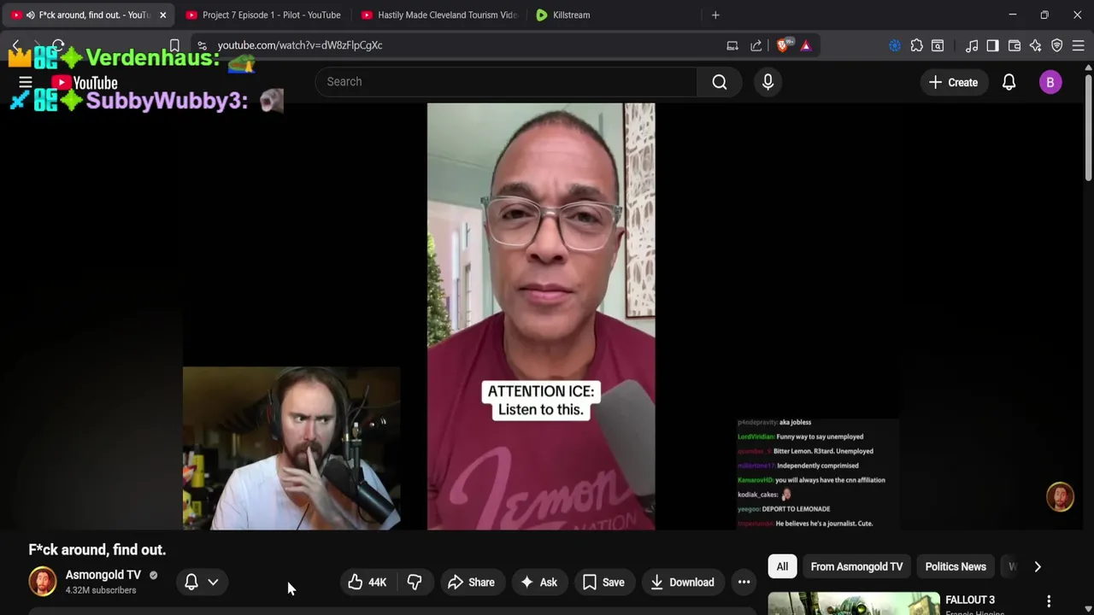Click the blue circular extension icon
Viewport: 1094px width, 615px height.
[x=895, y=45]
